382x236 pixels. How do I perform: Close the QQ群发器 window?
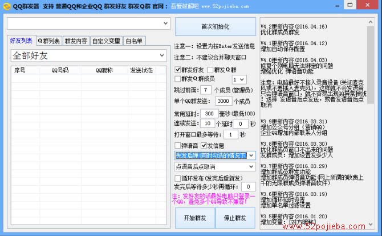point(368,5)
